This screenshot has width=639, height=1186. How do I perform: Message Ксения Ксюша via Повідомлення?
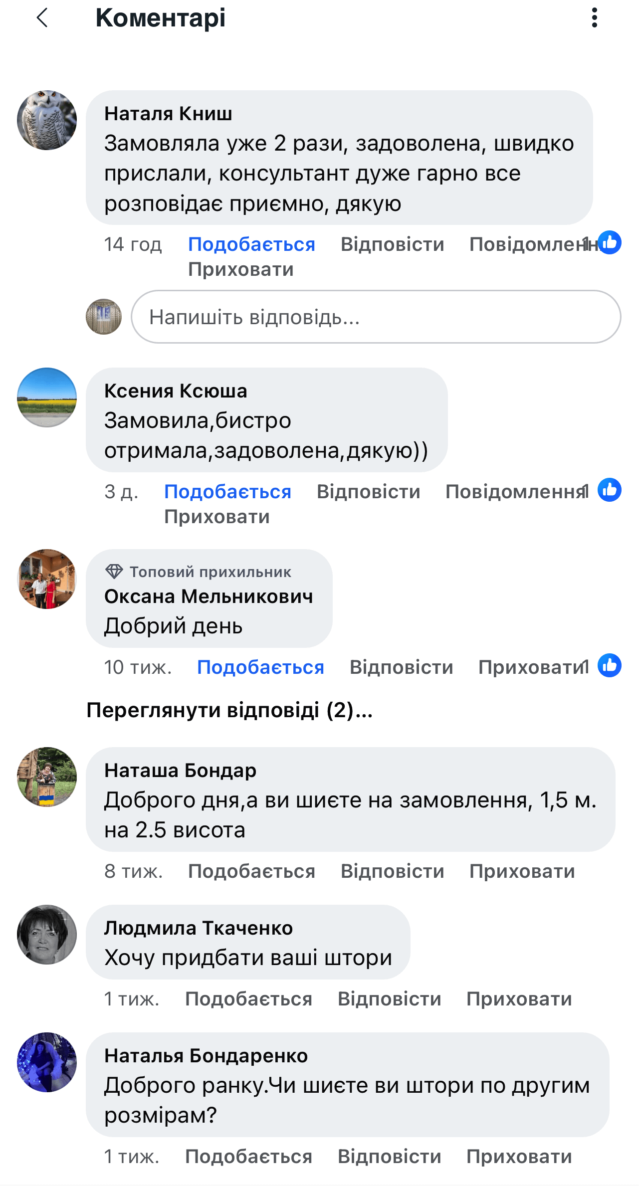[x=514, y=492]
